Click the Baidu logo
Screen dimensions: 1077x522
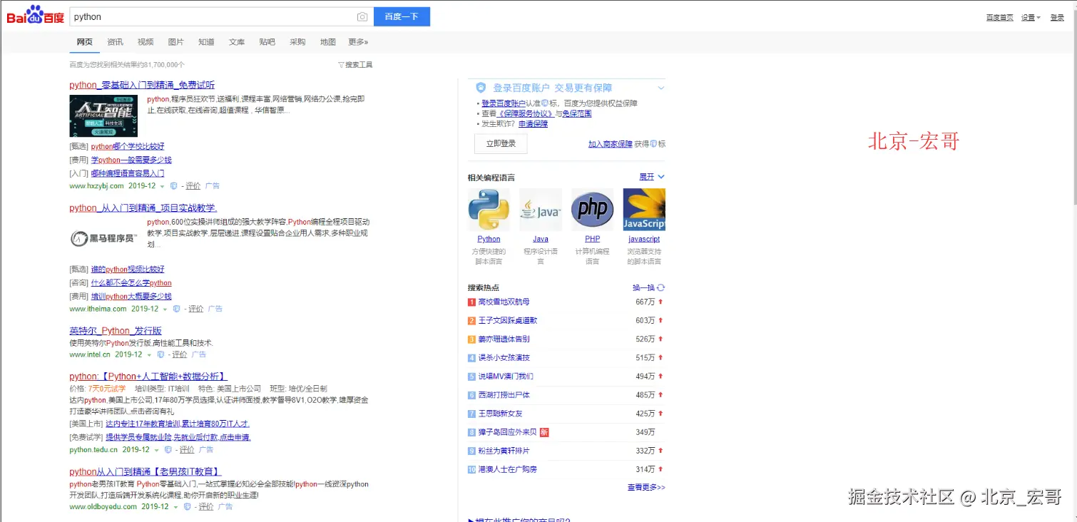tap(36, 15)
